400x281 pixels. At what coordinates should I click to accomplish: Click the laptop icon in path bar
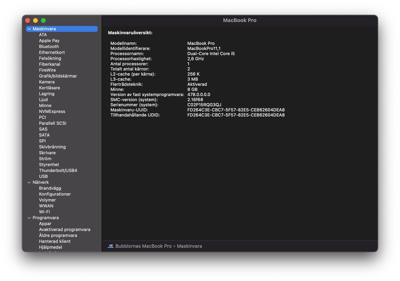point(110,246)
